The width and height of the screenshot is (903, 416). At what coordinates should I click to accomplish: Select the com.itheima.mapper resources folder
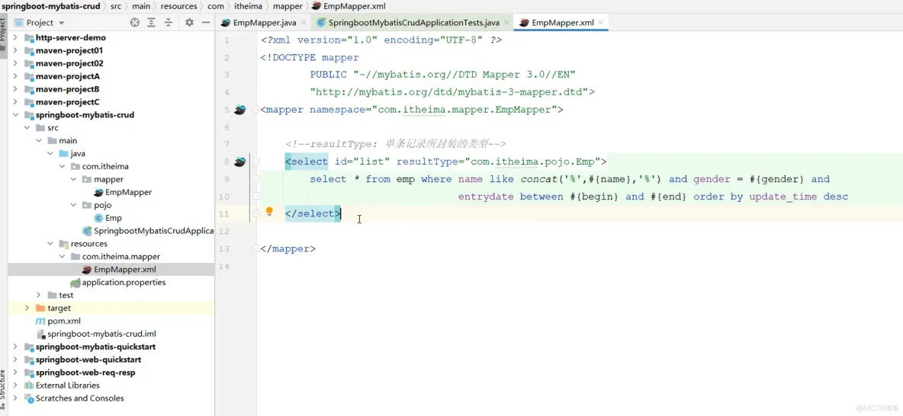(121, 257)
